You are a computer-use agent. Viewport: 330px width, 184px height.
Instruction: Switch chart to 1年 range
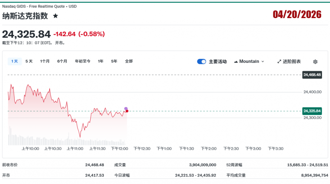101,61
